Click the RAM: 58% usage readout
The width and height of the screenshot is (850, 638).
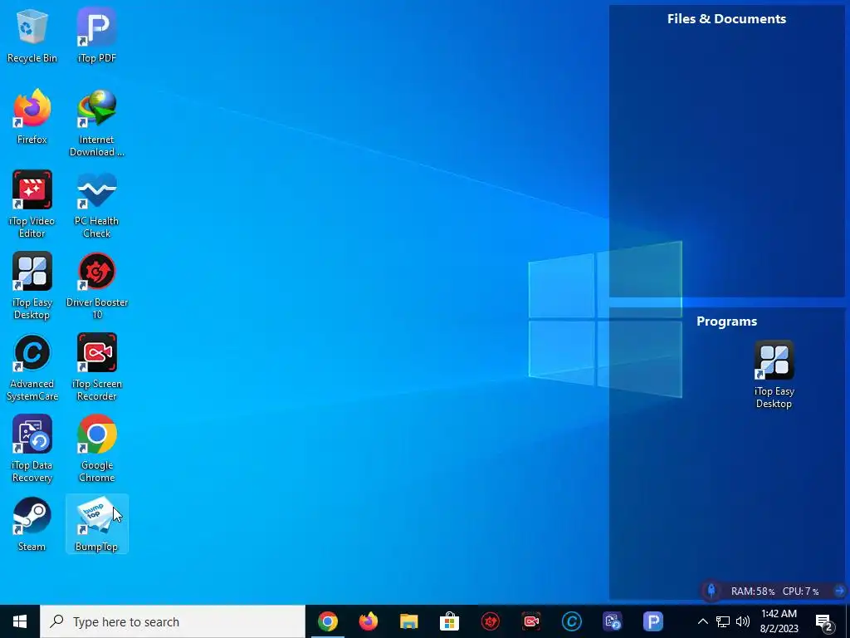click(x=752, y=591)
